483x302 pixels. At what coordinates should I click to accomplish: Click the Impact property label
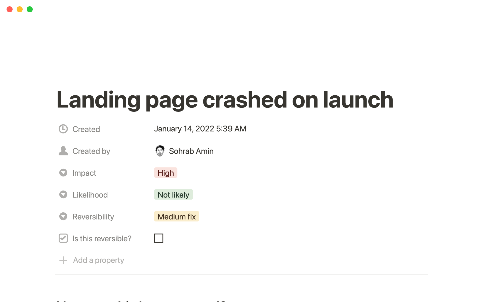pos(84,173)
